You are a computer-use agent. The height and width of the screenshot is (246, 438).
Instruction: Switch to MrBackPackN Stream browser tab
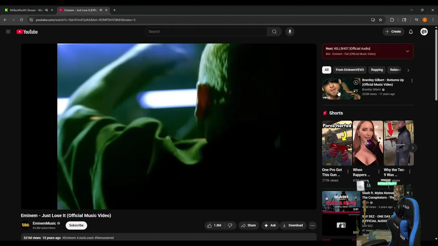tap(26, 10)
